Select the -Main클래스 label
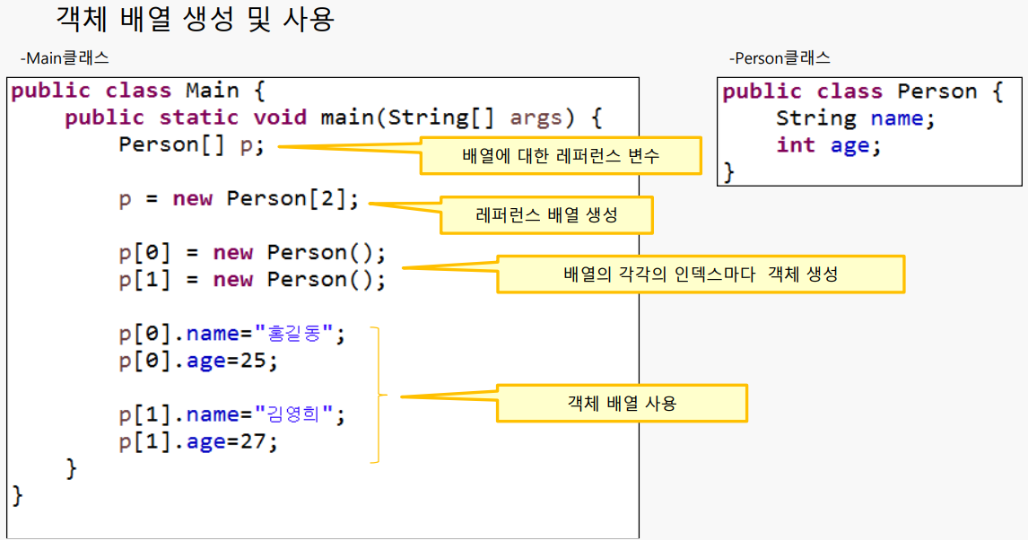Viewport: 1028px width, 540px height. point(65,57)
